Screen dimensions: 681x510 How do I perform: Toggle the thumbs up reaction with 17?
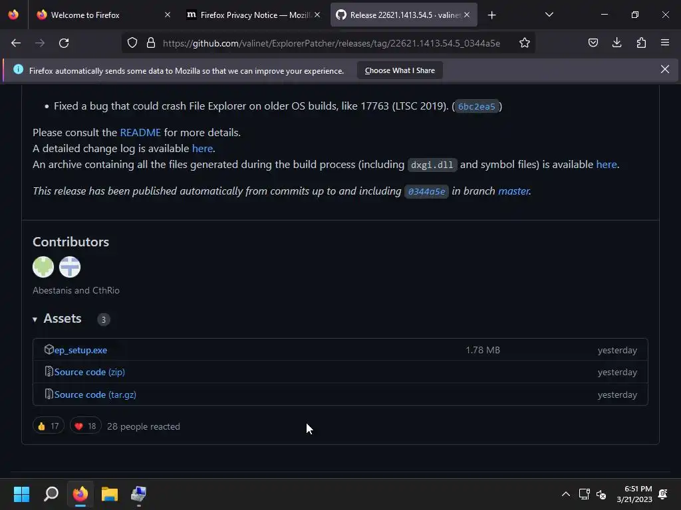(48, 426)
